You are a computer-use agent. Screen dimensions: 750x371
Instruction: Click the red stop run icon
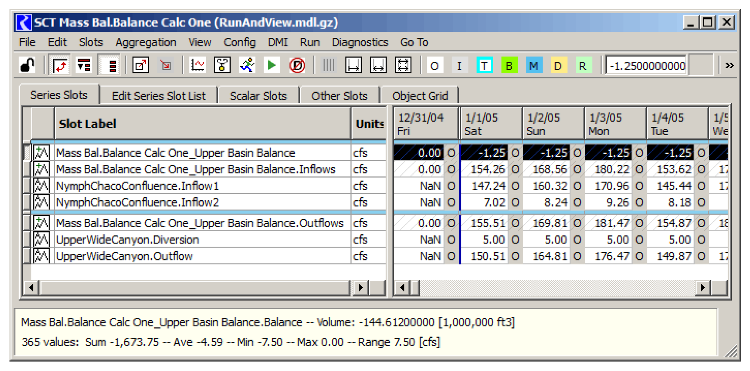[x=297, y=65]
